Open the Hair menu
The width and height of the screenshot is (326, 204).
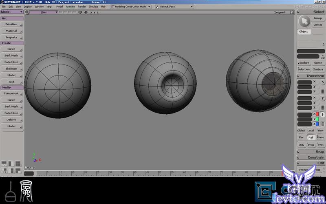[x=104, y=7]
